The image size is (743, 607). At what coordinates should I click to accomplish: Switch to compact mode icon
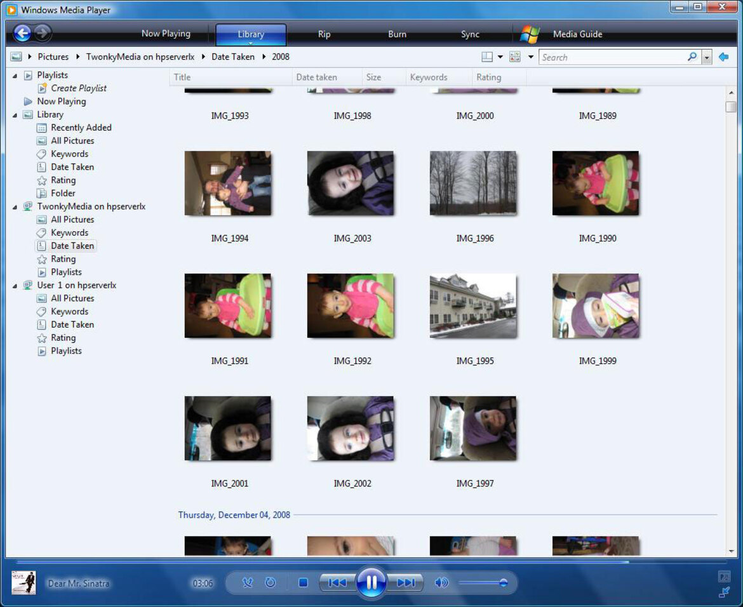pos(724,592)
